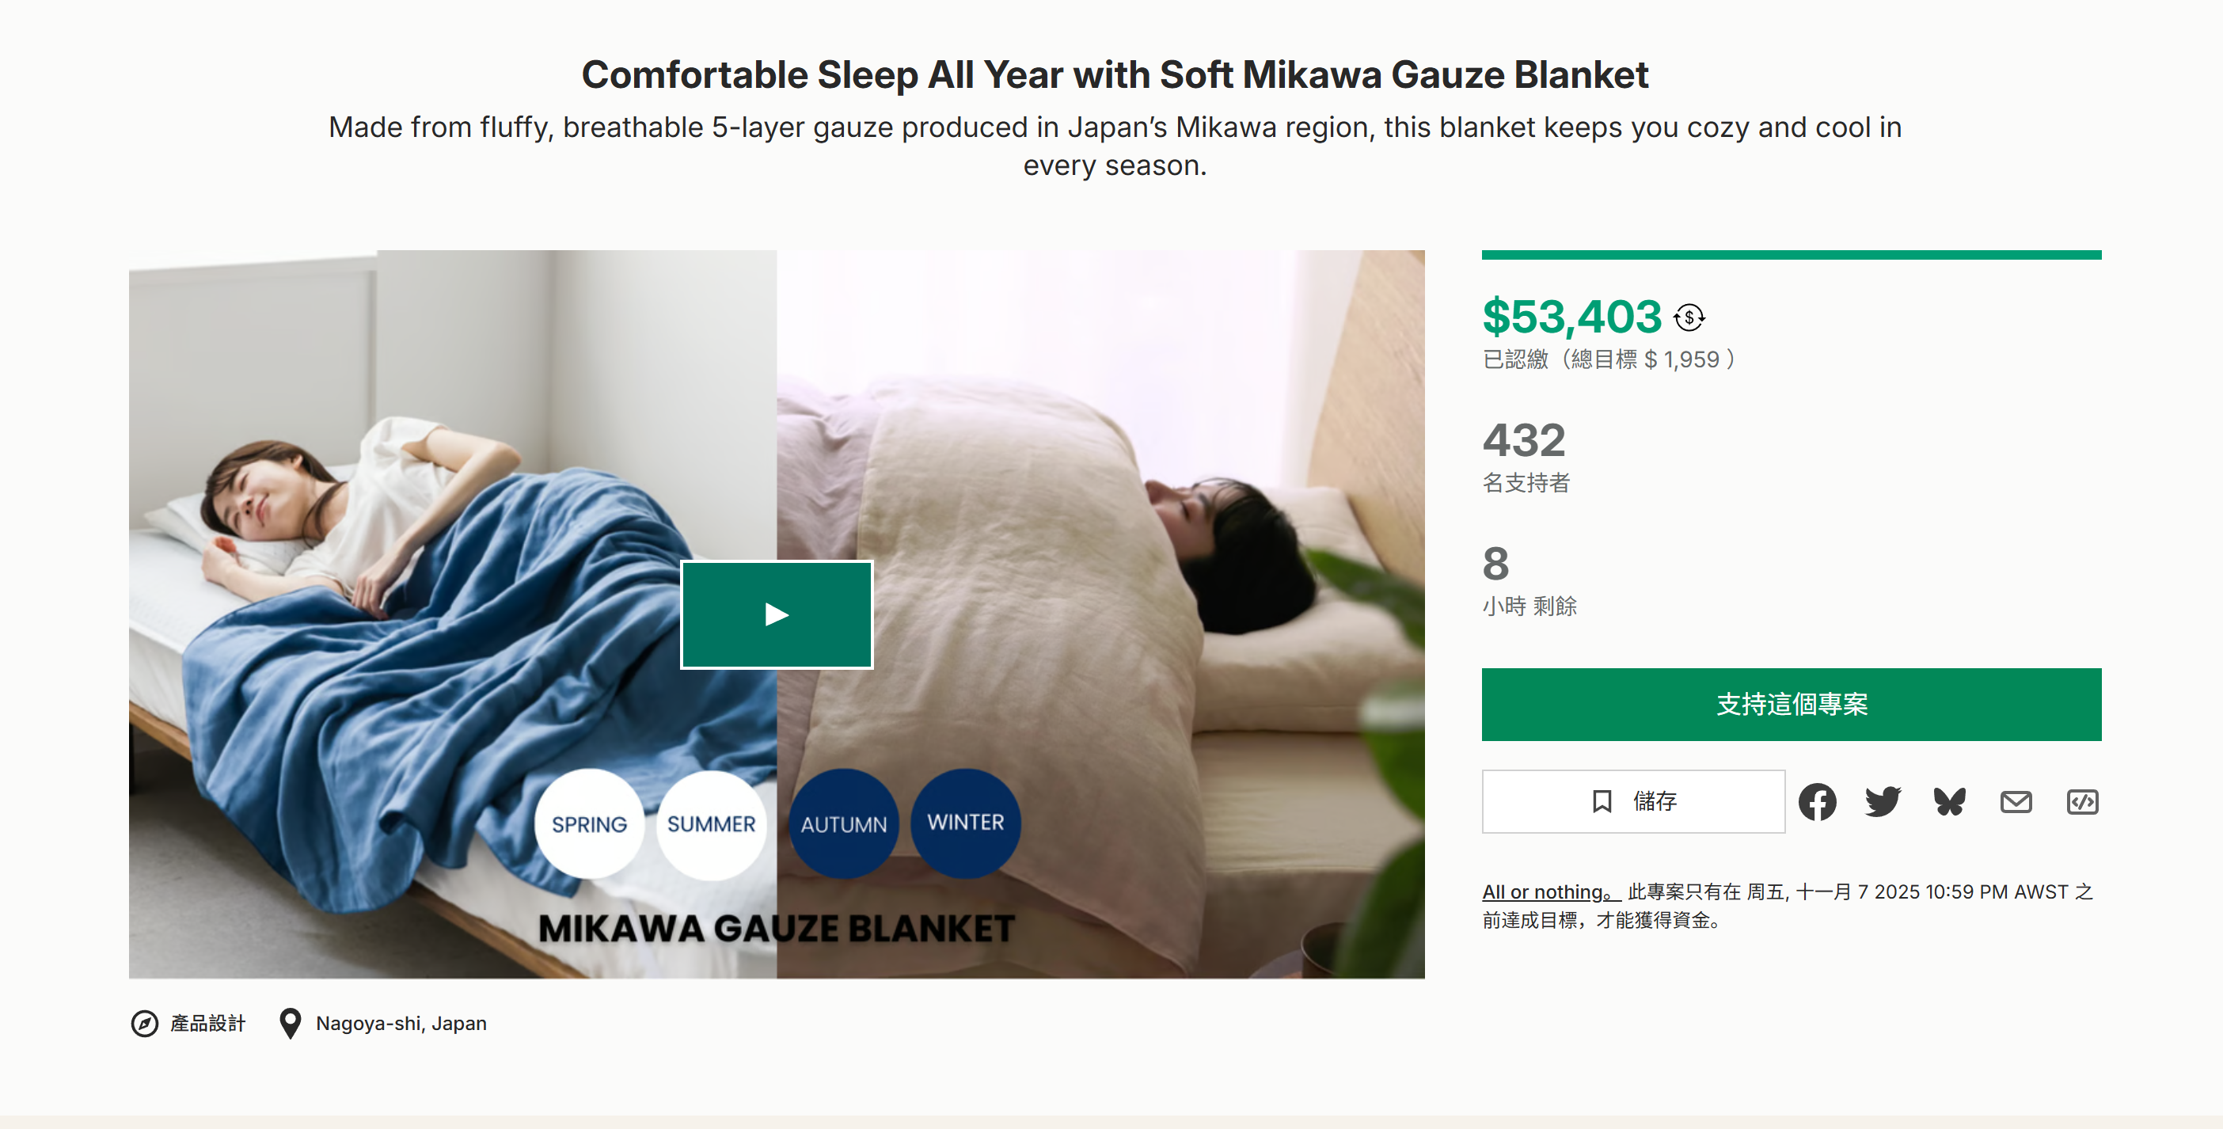
Task: Click the currency conversion icon beside $53,403
Action: click(x=1689, y=317)
